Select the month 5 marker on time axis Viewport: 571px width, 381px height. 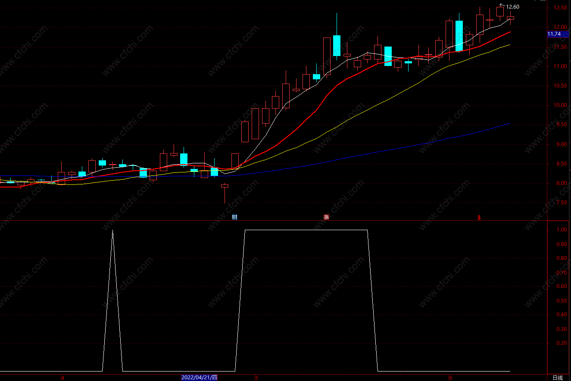[256, 378]
